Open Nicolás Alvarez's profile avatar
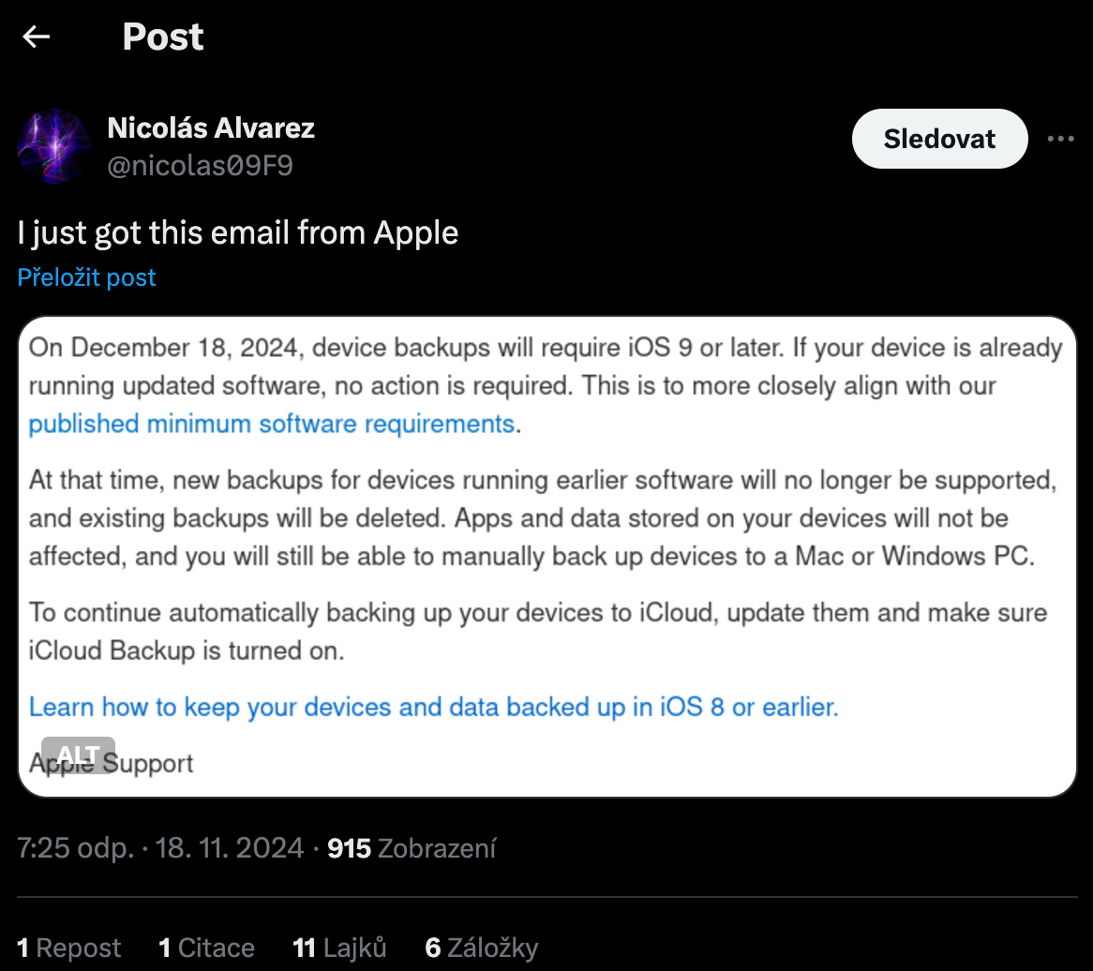Screen dimensions: 1093x971 [53, 145]
